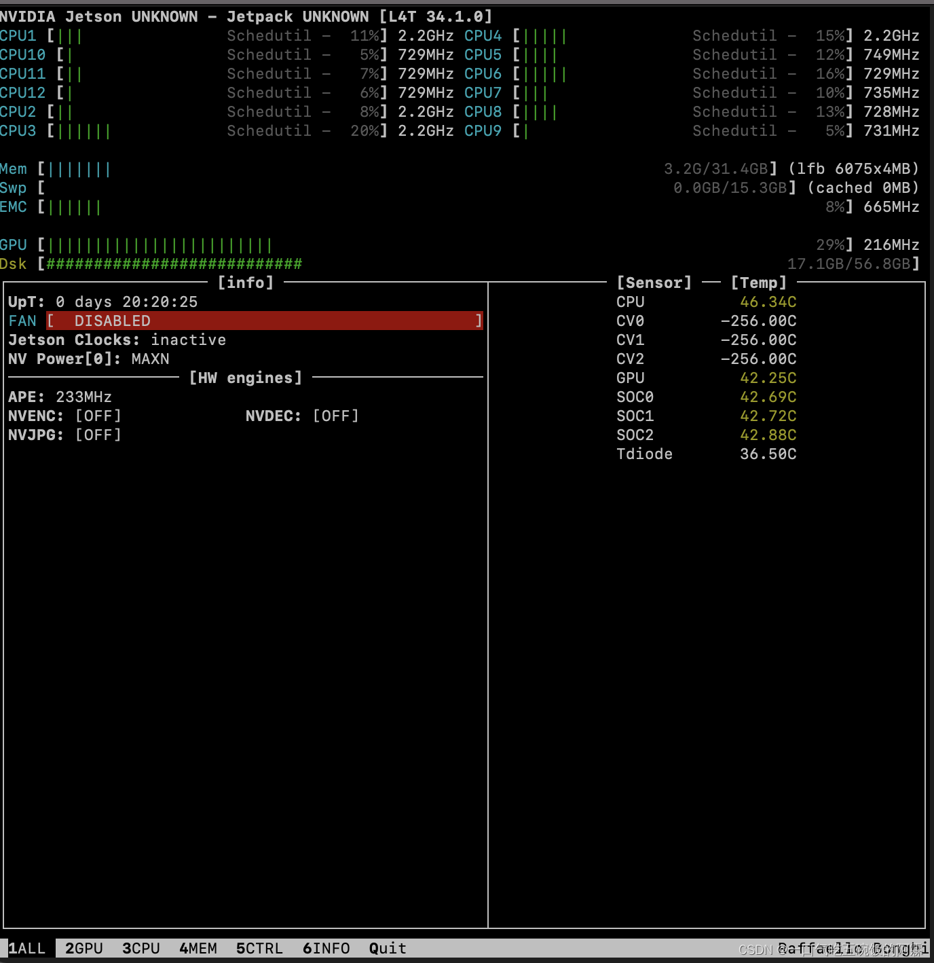Click the 17.1GB/56.8GB disk value
The height and width of the screenshot is (963, 934).
pos(848,264)
